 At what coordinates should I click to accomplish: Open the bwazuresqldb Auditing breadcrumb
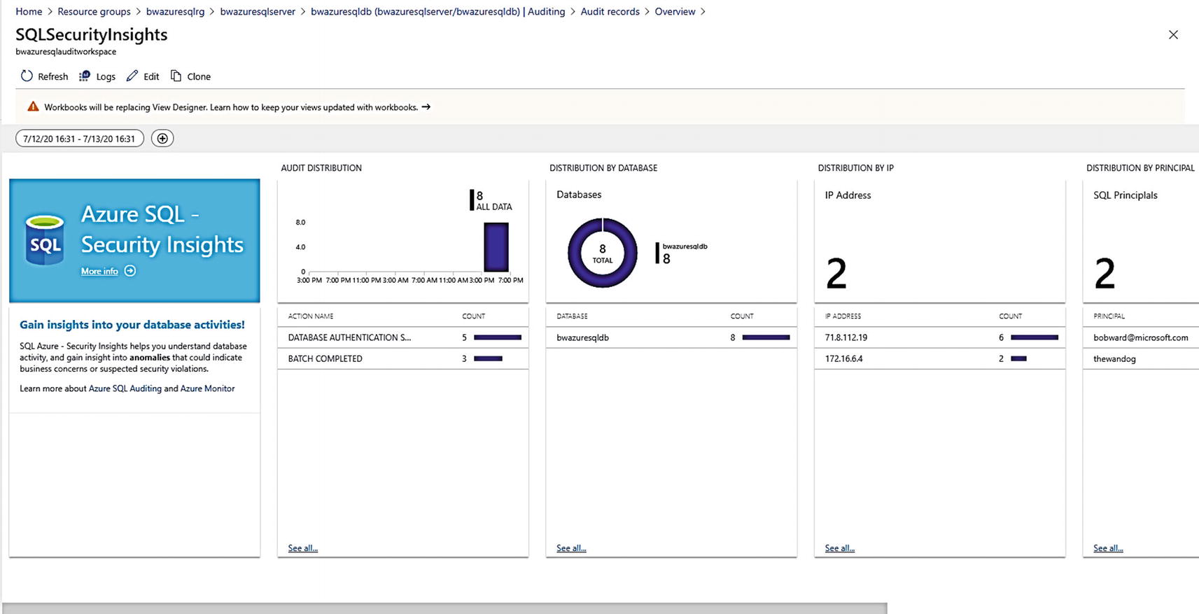(437, 12)
